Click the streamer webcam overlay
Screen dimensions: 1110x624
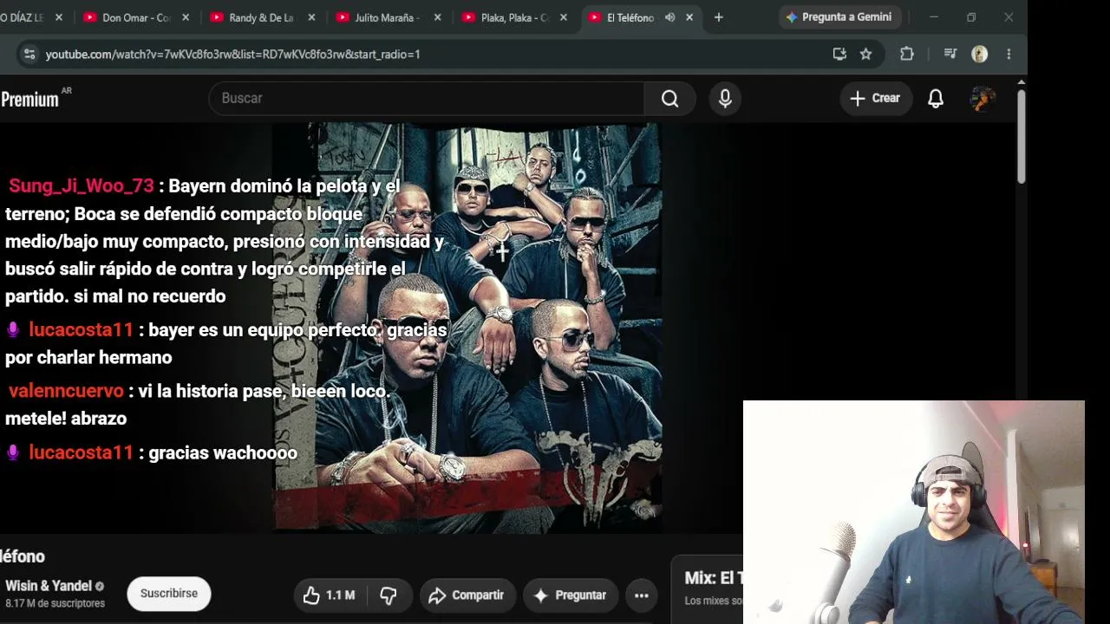click(x=914, y=512)
